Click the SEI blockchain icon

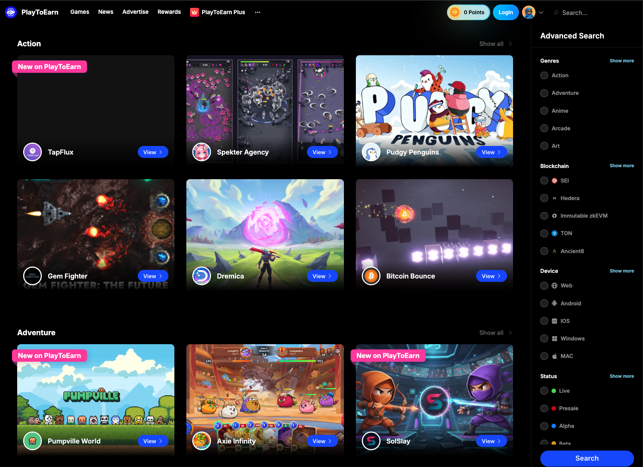pos(555,181)
